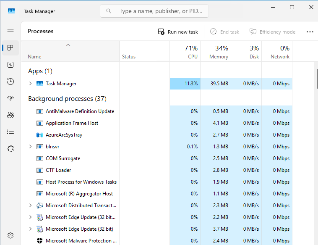Click the COM Surrogate process icon
This screenshot has width=318, height=245.
point(40,158)
